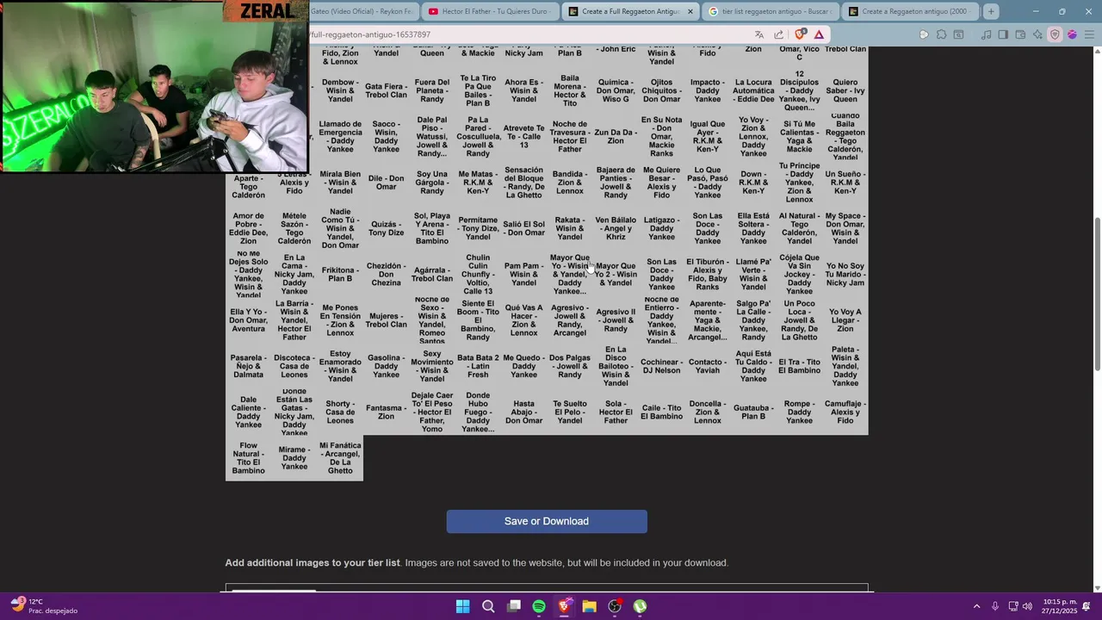Image resolution: width=1102 pixels, height=620 pixels.
Task: Select the Quizás - Tony Dize tile
Action: click(386, 228)
